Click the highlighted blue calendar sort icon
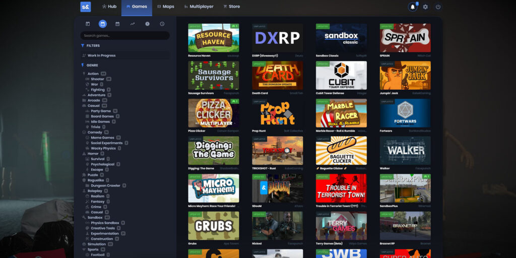 pyautogui.click(x=103, y=24)
